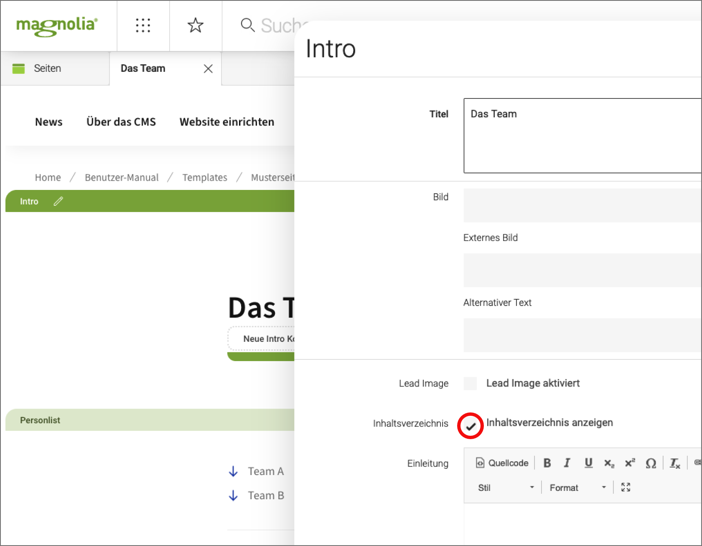Click into the Titel text field
This screenshot has height=546, width=702.
582,135
